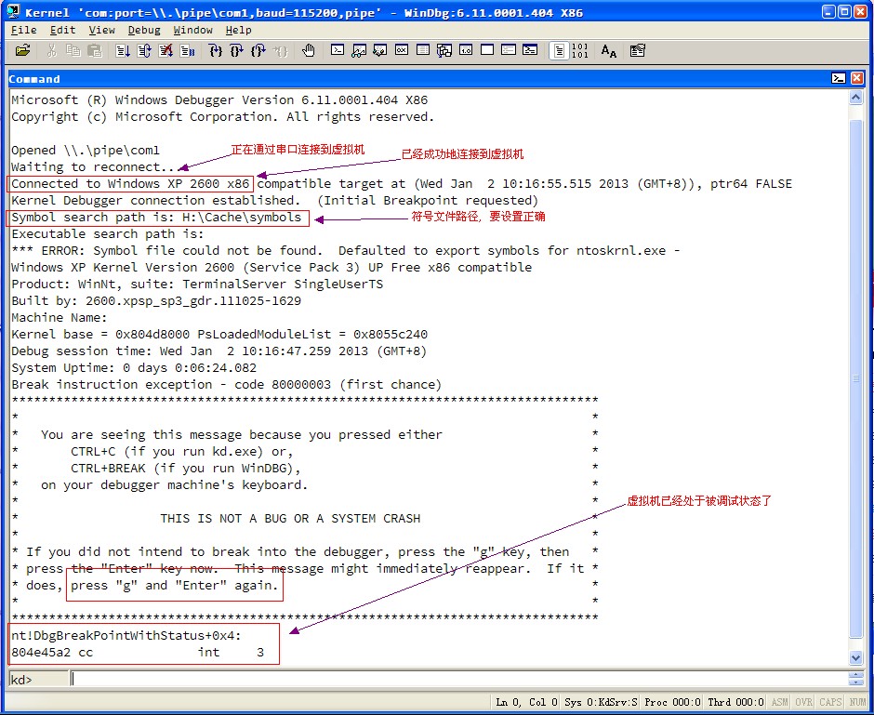The image size is (874, 715).
Task: Click the Restart debugging toolbar icon
Action: pyautogui.click(x=144, y=51)
